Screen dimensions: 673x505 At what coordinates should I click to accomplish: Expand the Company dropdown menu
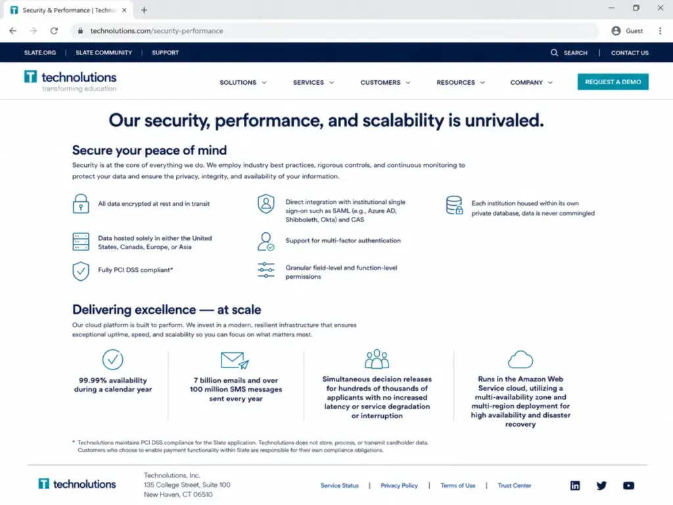531,82
